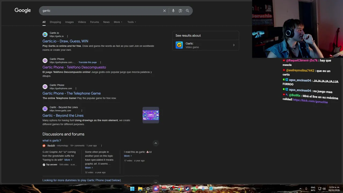Click '104 votes' on the top answer
This screenshot has width=343, height=193.
coord(64,165)
